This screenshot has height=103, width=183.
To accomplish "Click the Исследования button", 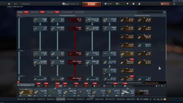I will click(x=26, y=85).
